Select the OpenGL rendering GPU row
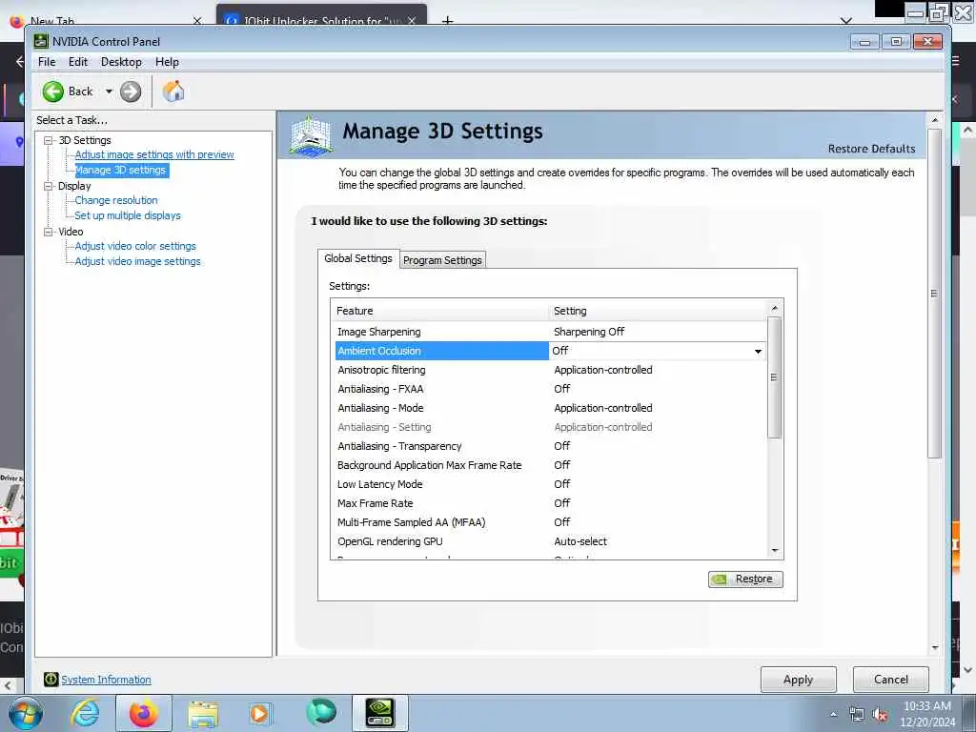 click(550, 541)
